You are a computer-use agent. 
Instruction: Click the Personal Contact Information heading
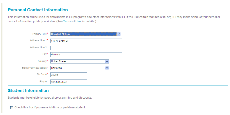38,10
